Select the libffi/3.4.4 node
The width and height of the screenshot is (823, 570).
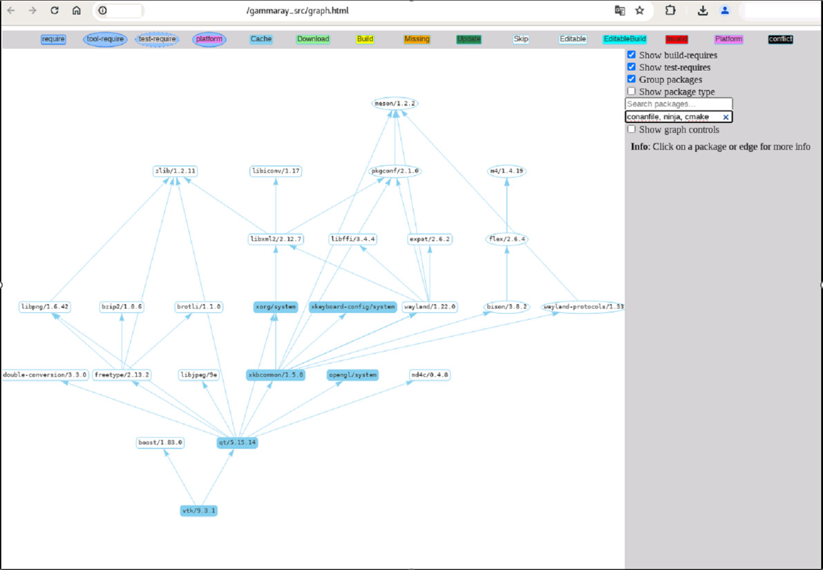coord(352,239)
